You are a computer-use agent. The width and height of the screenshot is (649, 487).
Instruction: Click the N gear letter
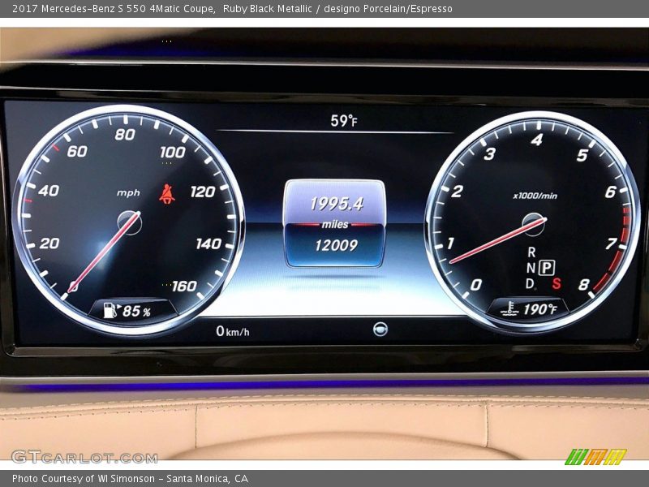click(531, 268)
